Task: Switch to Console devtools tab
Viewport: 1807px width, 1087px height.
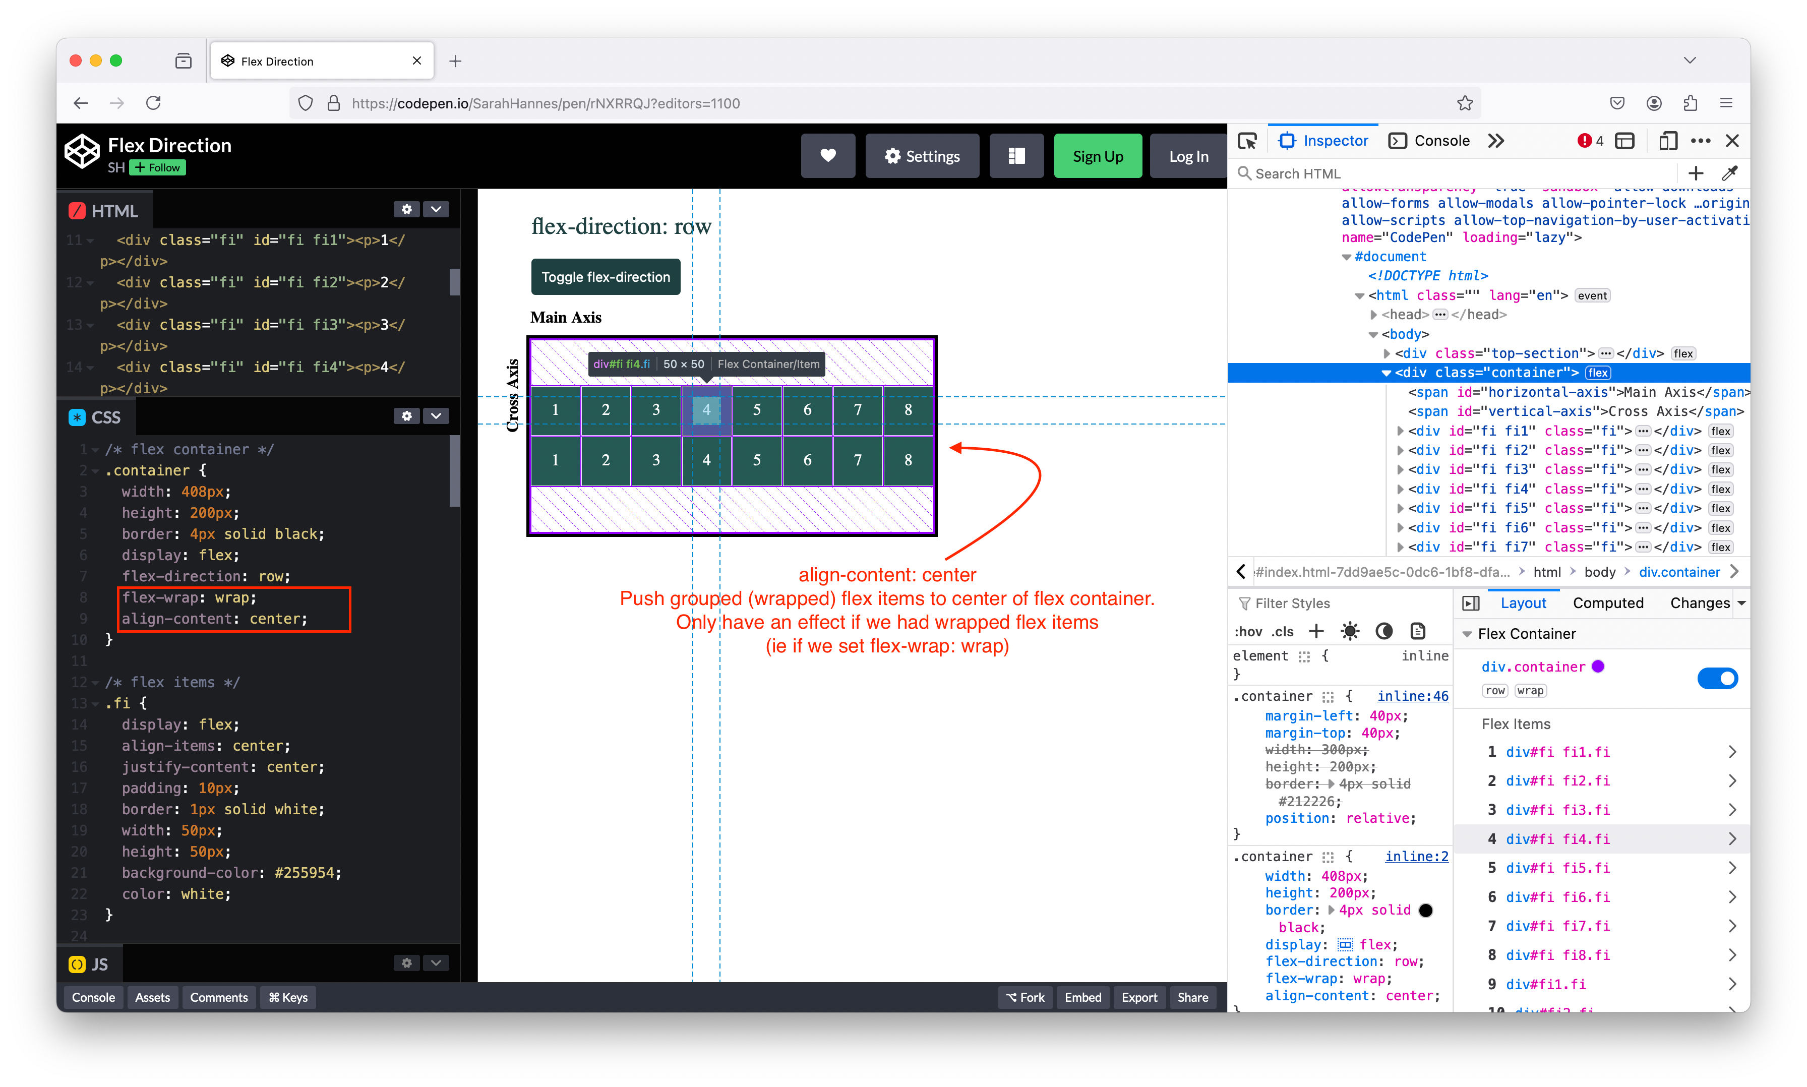Action: point(1429,141)
